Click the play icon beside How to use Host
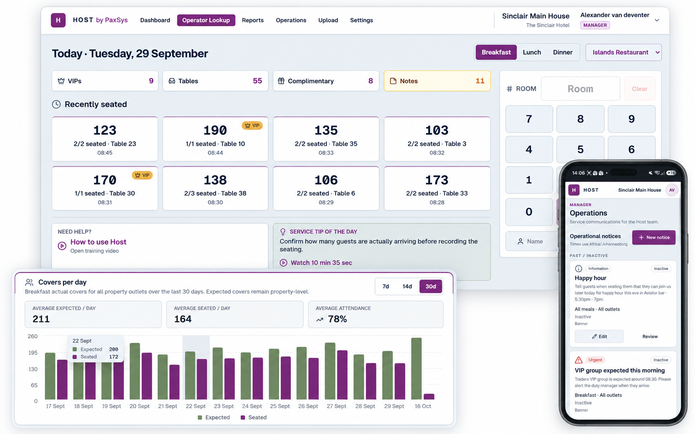 click(x=62, y=246)
